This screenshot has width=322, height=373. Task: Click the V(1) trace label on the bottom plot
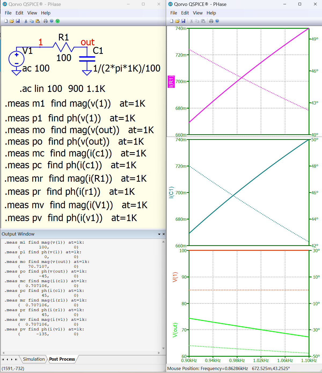tap(175, 277)
